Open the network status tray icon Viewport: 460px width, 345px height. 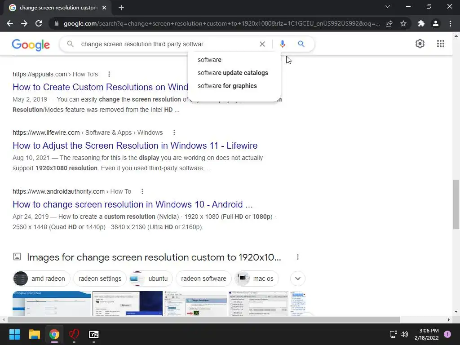coord(393,334)
